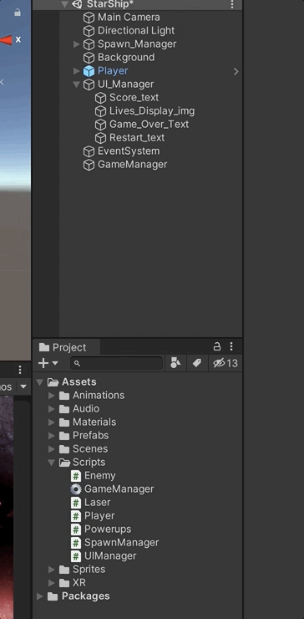Screen dimensions: 304x619
Task: Collapse the Assets folder
Action: (40, 382)
